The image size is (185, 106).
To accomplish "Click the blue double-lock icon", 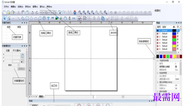I will 103,18.
